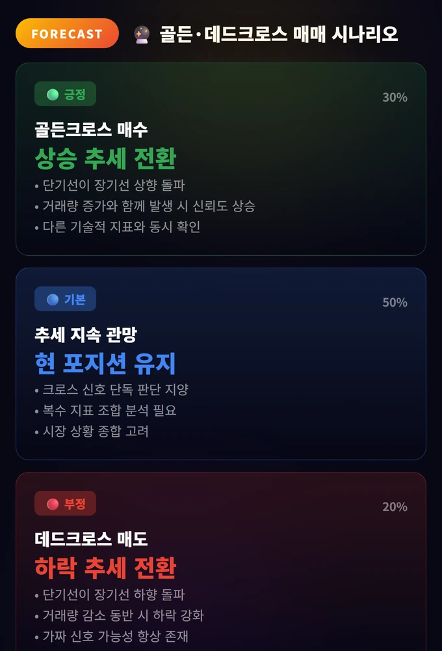Screen dimensions: 442x651
Task: Toggle the 부정 scenario card
Action: pyautogui.click(x=221, y=566)
